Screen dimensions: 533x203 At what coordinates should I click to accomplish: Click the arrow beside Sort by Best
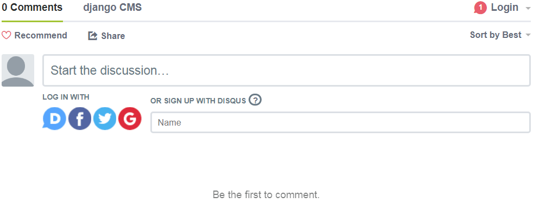click(x=528, y=35)
